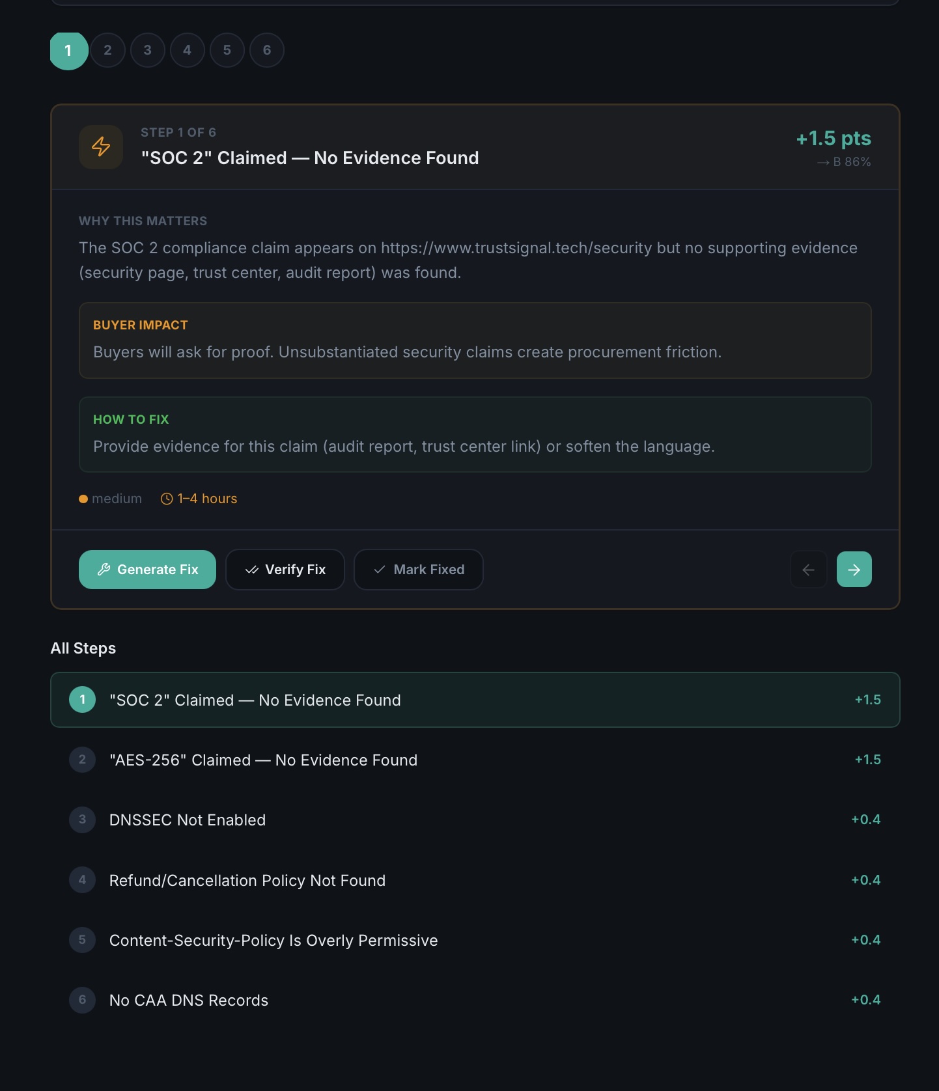Open step 2 "AES-256" Claimed item

(x=474, y=760)
